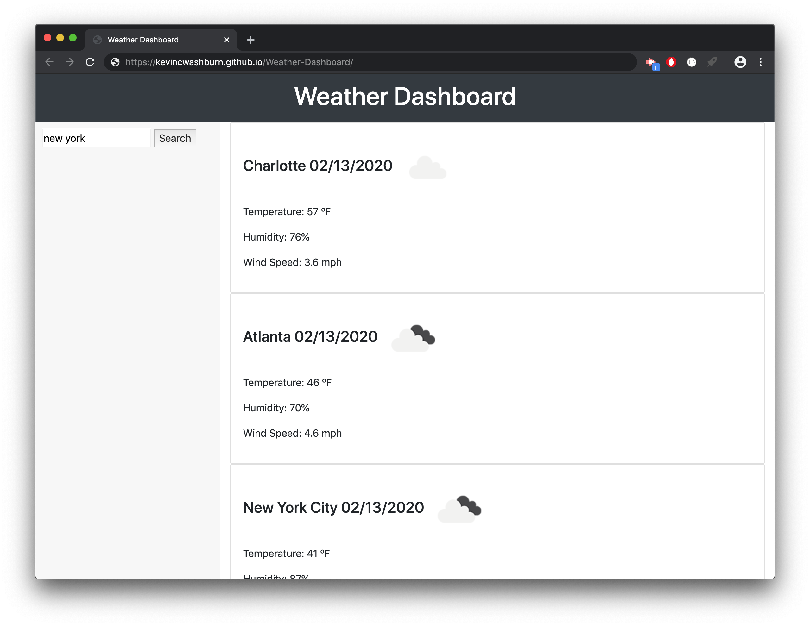Select the Weather Dashboard tab
810x626 pixels.
pos(161,40)
